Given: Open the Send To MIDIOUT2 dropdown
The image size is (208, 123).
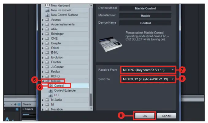Looking at the screenshot, I should [148, 79].
